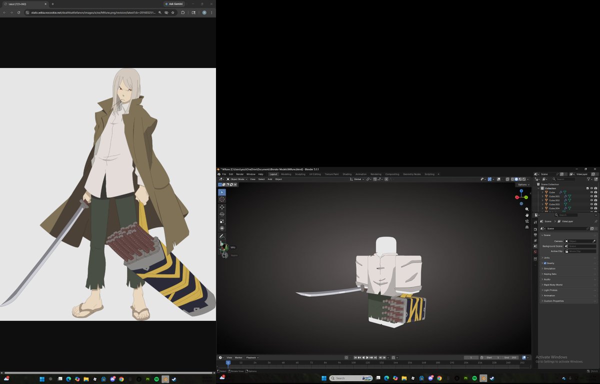Hide Cube.001 via its eye icon

pos(591,196)
